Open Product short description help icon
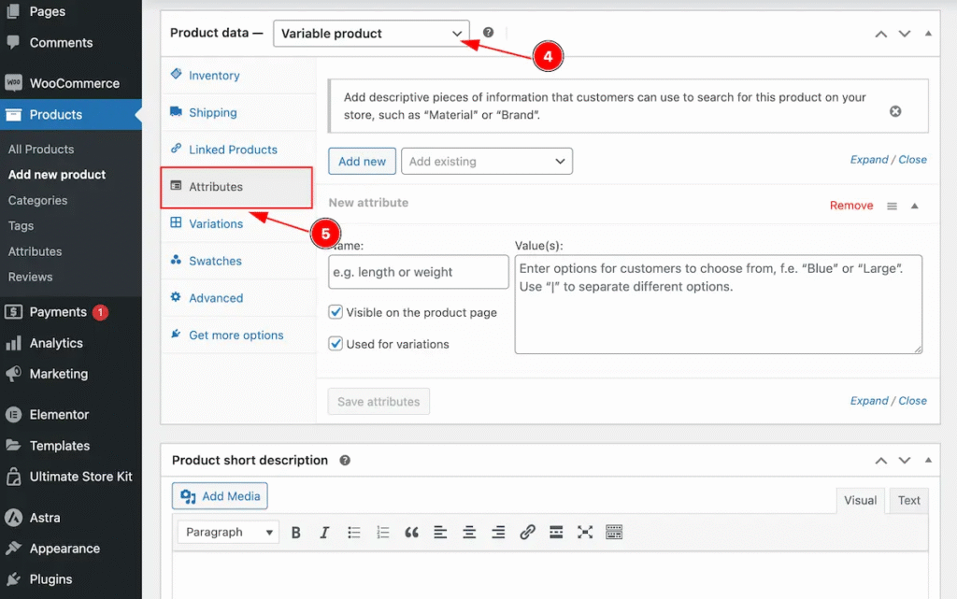The width and height of the screenshot is (957, 599). click(x=345, y=461)
